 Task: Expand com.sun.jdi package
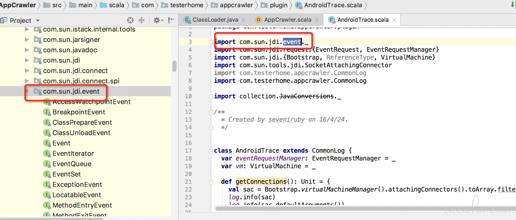(x=27, y=60)
